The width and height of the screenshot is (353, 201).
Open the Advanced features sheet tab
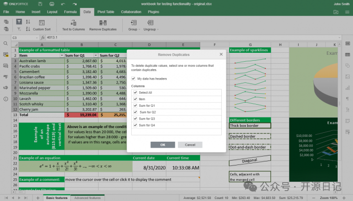[87, 198]
